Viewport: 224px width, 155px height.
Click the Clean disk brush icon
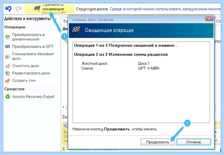click(8, 66)
